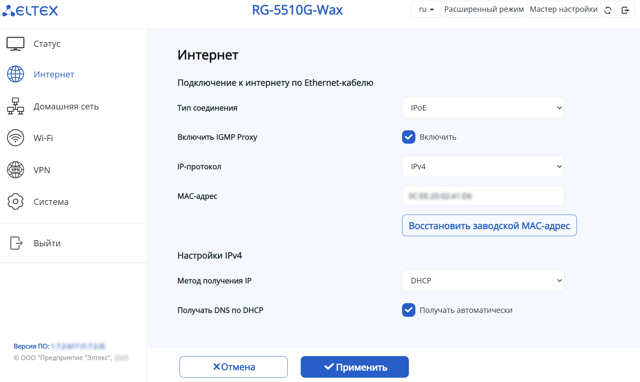Viewport: 640px width, 382px height.
Task: Click the refresh icon in top bar
Action: coord(608,10)
